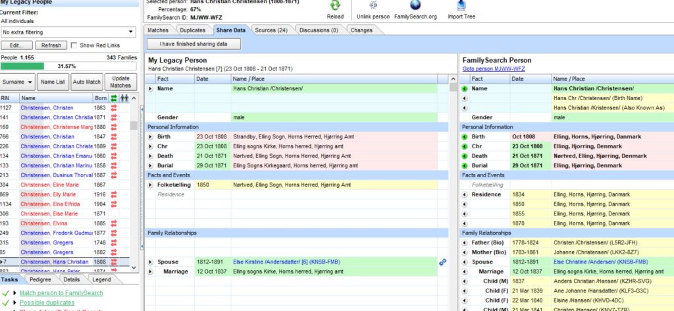Click the couple column header icon
This screenshot has width=674, height=311.
point(124,98)
